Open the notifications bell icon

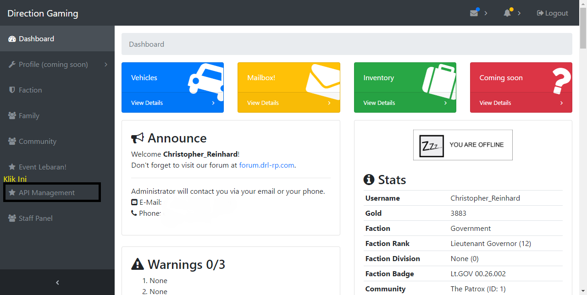coord(507,13)
